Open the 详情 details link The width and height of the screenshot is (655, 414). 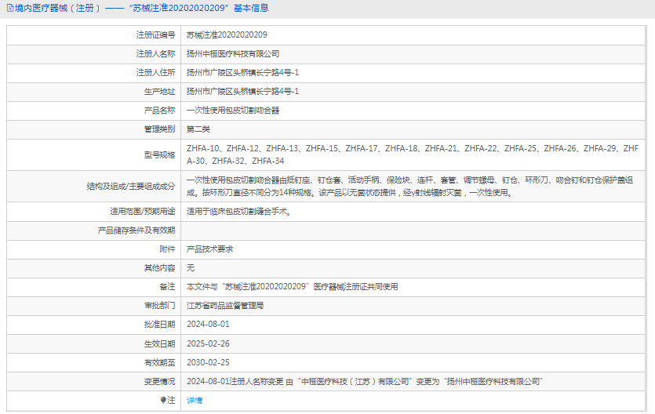195,400
